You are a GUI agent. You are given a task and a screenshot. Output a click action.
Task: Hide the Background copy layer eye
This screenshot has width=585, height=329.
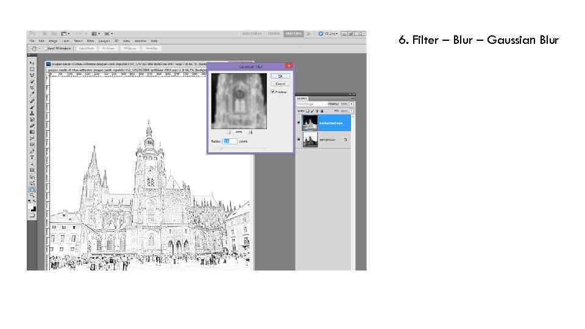(x=299, y=122)
